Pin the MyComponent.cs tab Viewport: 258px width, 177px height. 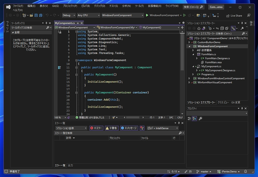pos(78,23)
